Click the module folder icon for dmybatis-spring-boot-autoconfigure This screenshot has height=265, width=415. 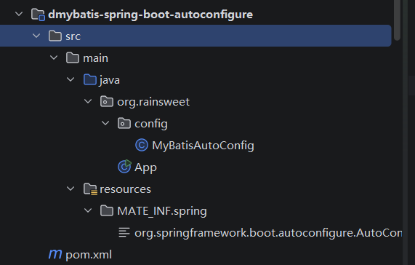click(38, 15)
